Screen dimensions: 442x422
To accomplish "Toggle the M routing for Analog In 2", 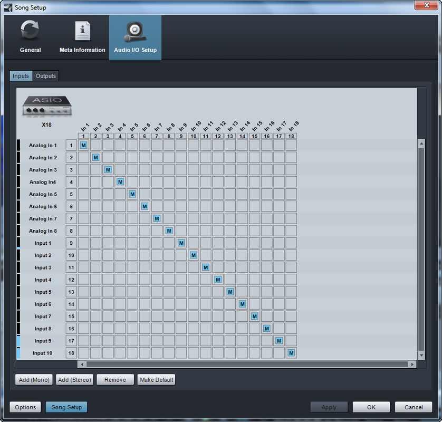I will (x=96, y=157).
